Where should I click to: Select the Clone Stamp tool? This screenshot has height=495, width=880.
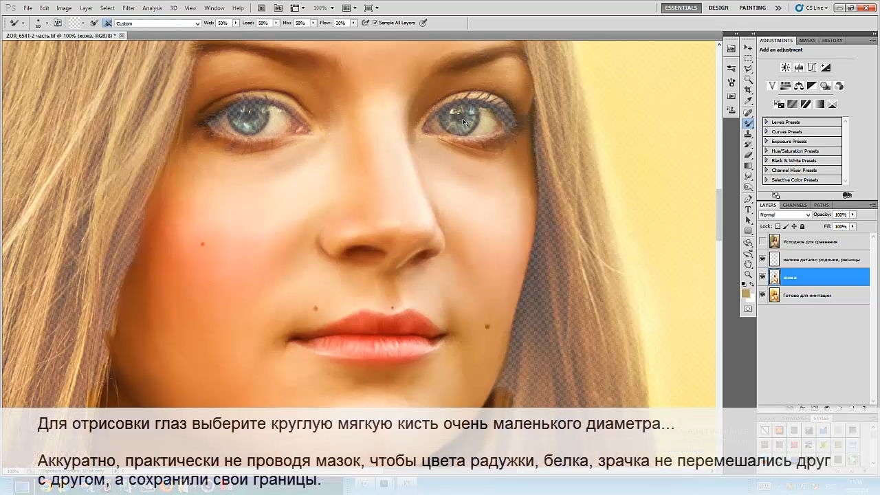pos(748,134)
